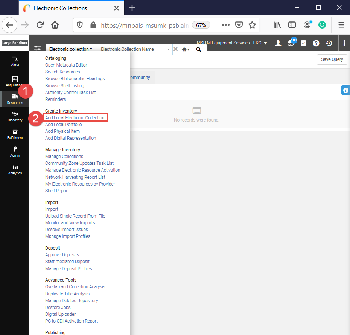
Task: Open notifications icon with 107 badge
Action: tap(292, 42)
